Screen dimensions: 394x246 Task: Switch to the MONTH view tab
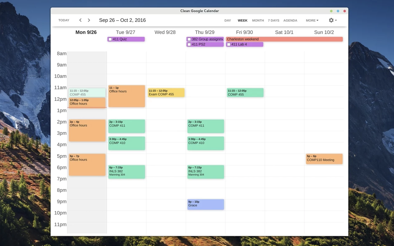coord(258,20)
